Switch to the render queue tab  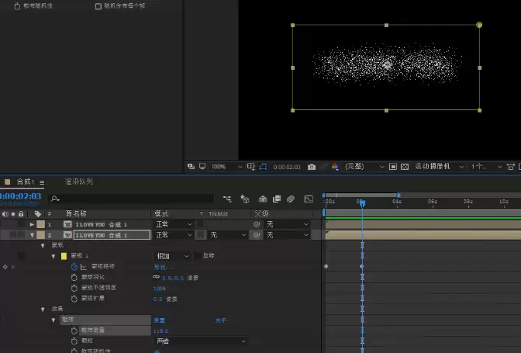click(x=79, y=182)
